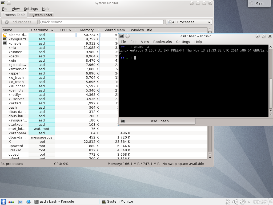Viewport: 273px width, 205px height.
Task: Open the Activities switcher (three colored dots)
Action: pos(11,202)
